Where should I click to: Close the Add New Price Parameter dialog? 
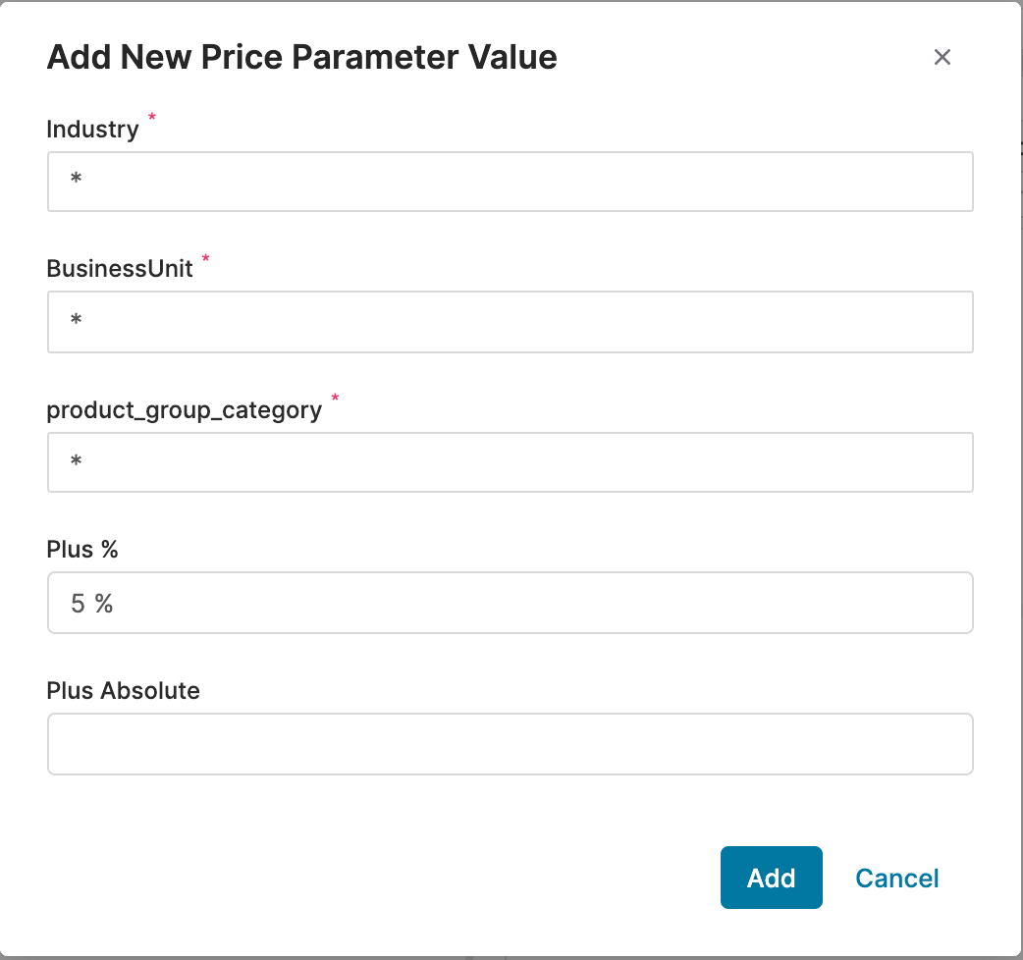[942, 57]
